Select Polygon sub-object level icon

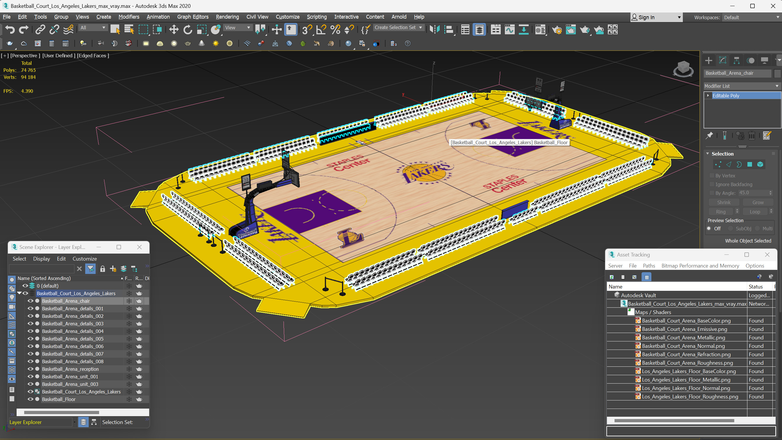click(749, 164)
